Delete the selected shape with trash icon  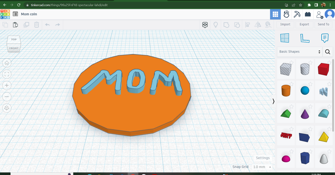tap(36, 24)
